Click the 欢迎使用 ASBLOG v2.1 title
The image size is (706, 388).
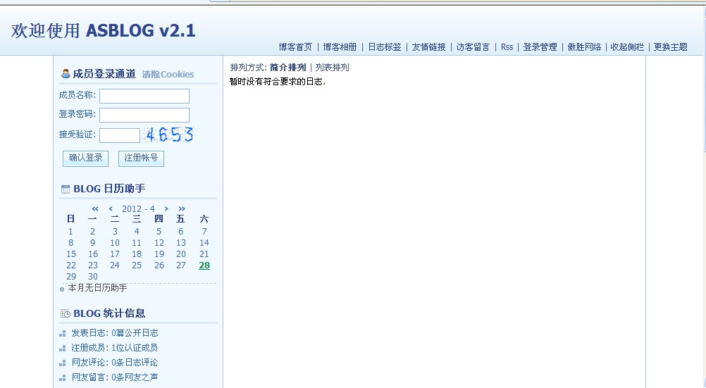pyautogui.click(x=104, y=30)
